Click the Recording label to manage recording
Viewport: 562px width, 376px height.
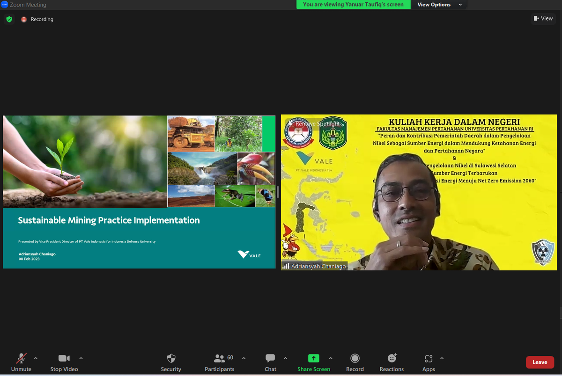coord(42,19)
